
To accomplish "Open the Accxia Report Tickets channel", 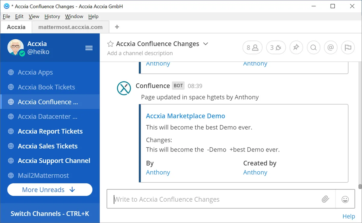I will (x=50, y=131).
